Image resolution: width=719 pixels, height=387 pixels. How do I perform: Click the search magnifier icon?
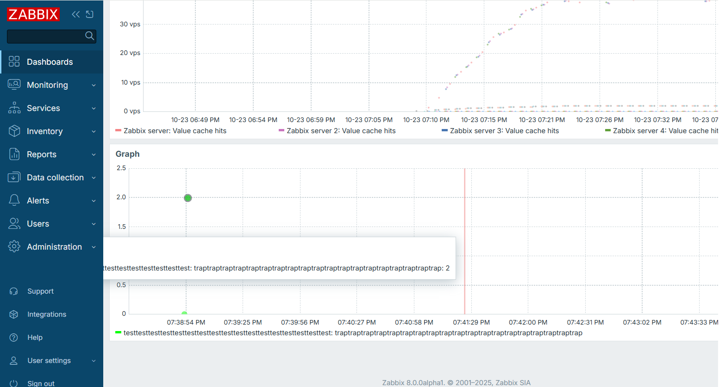pyautogui.click(x=90, y=36)
